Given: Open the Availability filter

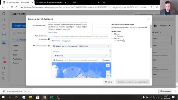Looking at the screenshot, I should coord(17,59).
